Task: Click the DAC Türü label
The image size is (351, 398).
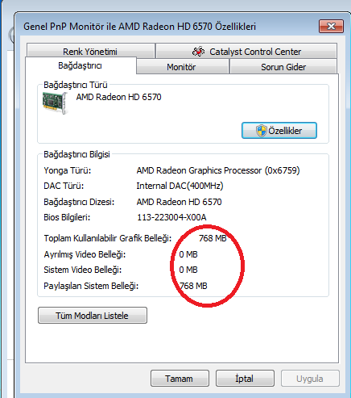Action: (64, 186)
